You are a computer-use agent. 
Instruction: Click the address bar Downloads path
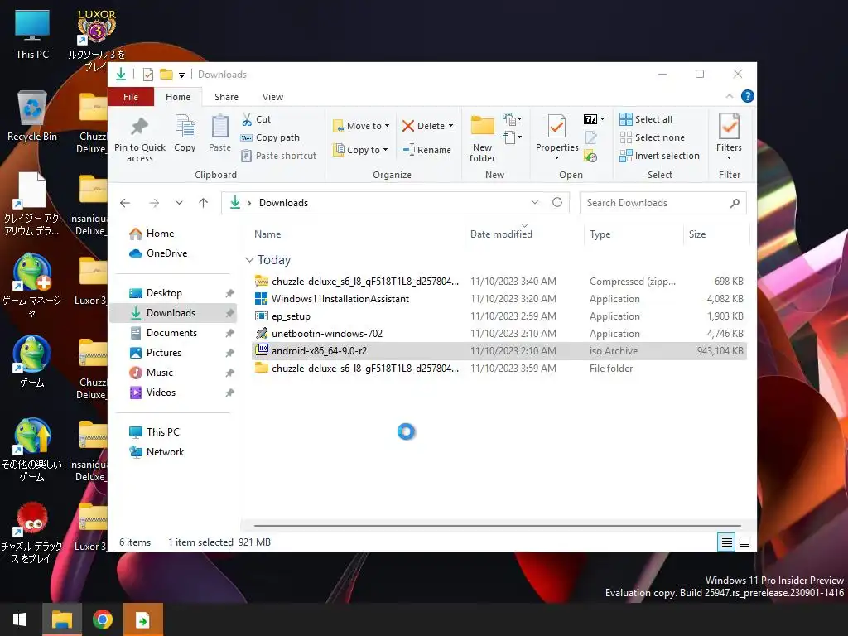pos(283,203)
